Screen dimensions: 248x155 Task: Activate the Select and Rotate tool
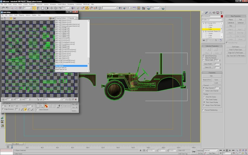click(56, 8)
